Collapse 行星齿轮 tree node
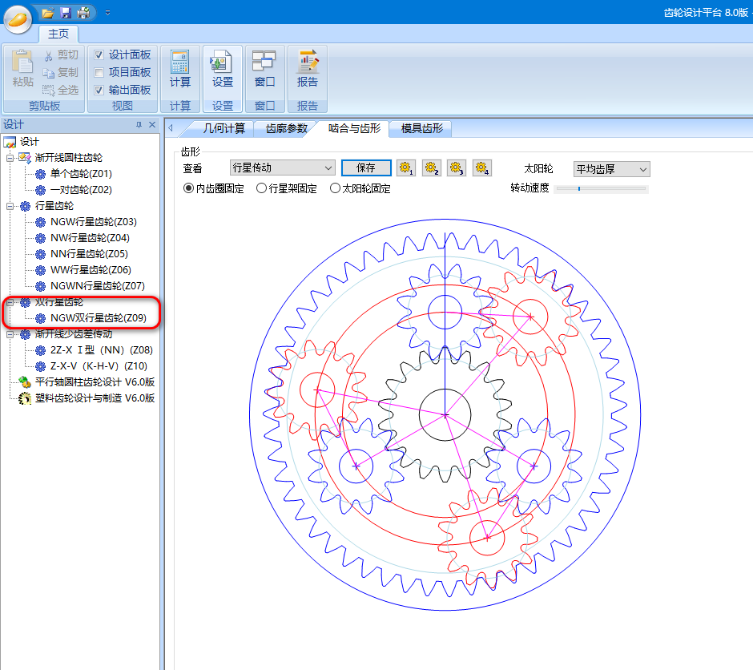This screenshot has height=670, width=753. [x=10, y=206]
